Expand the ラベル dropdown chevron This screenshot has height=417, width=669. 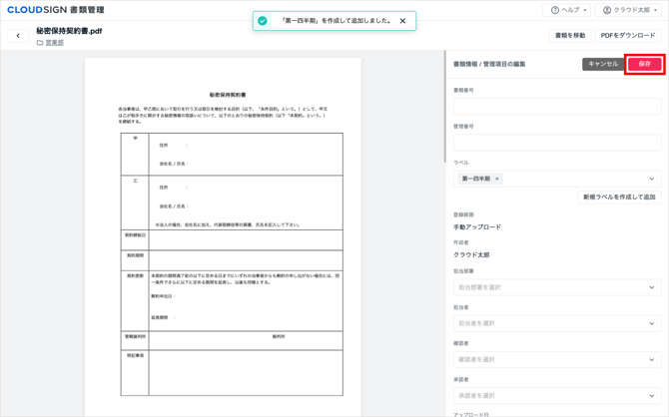click(651, 179)
